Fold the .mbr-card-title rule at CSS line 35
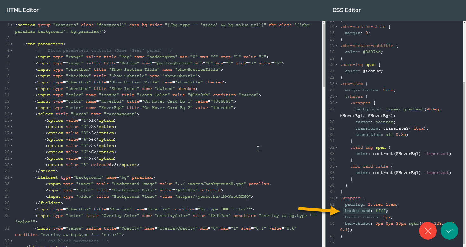The height and width of the screenshot is (247, 466). (337, 166)
